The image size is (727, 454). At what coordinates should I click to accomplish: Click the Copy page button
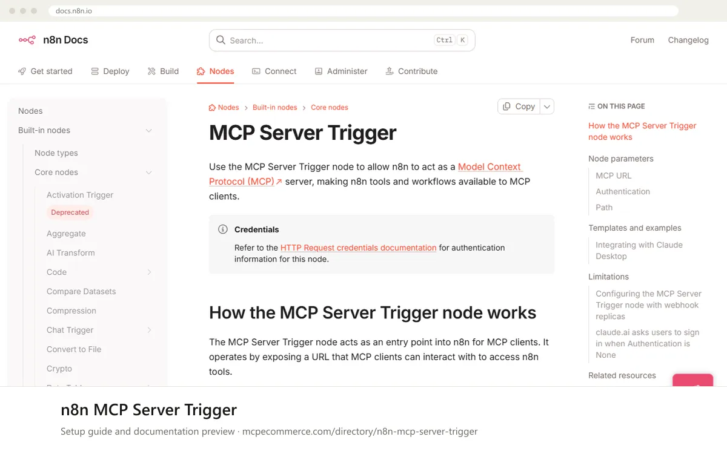(519, 107)
